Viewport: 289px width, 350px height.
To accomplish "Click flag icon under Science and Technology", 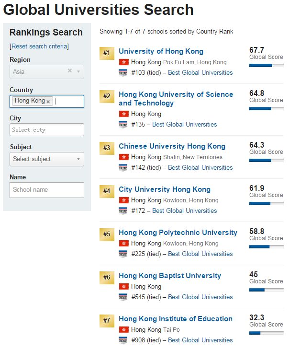I will point(123,114).
